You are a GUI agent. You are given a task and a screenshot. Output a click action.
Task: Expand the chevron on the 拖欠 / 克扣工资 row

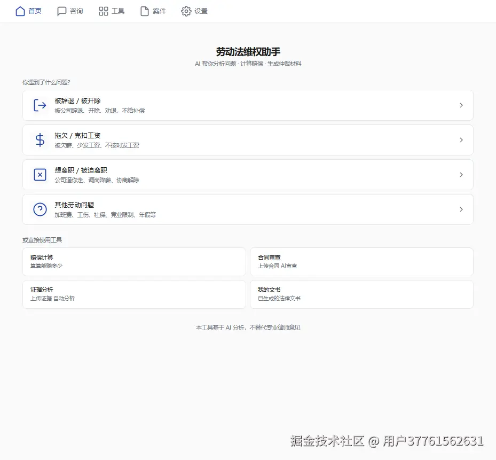pos(461,140)
